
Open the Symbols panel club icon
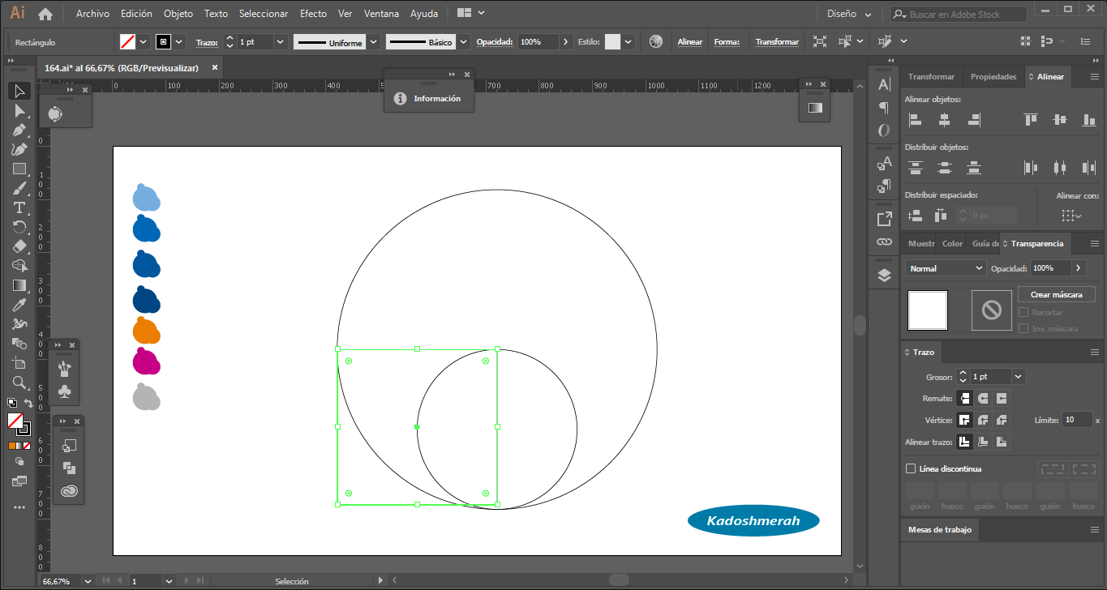tap(66, 391)
